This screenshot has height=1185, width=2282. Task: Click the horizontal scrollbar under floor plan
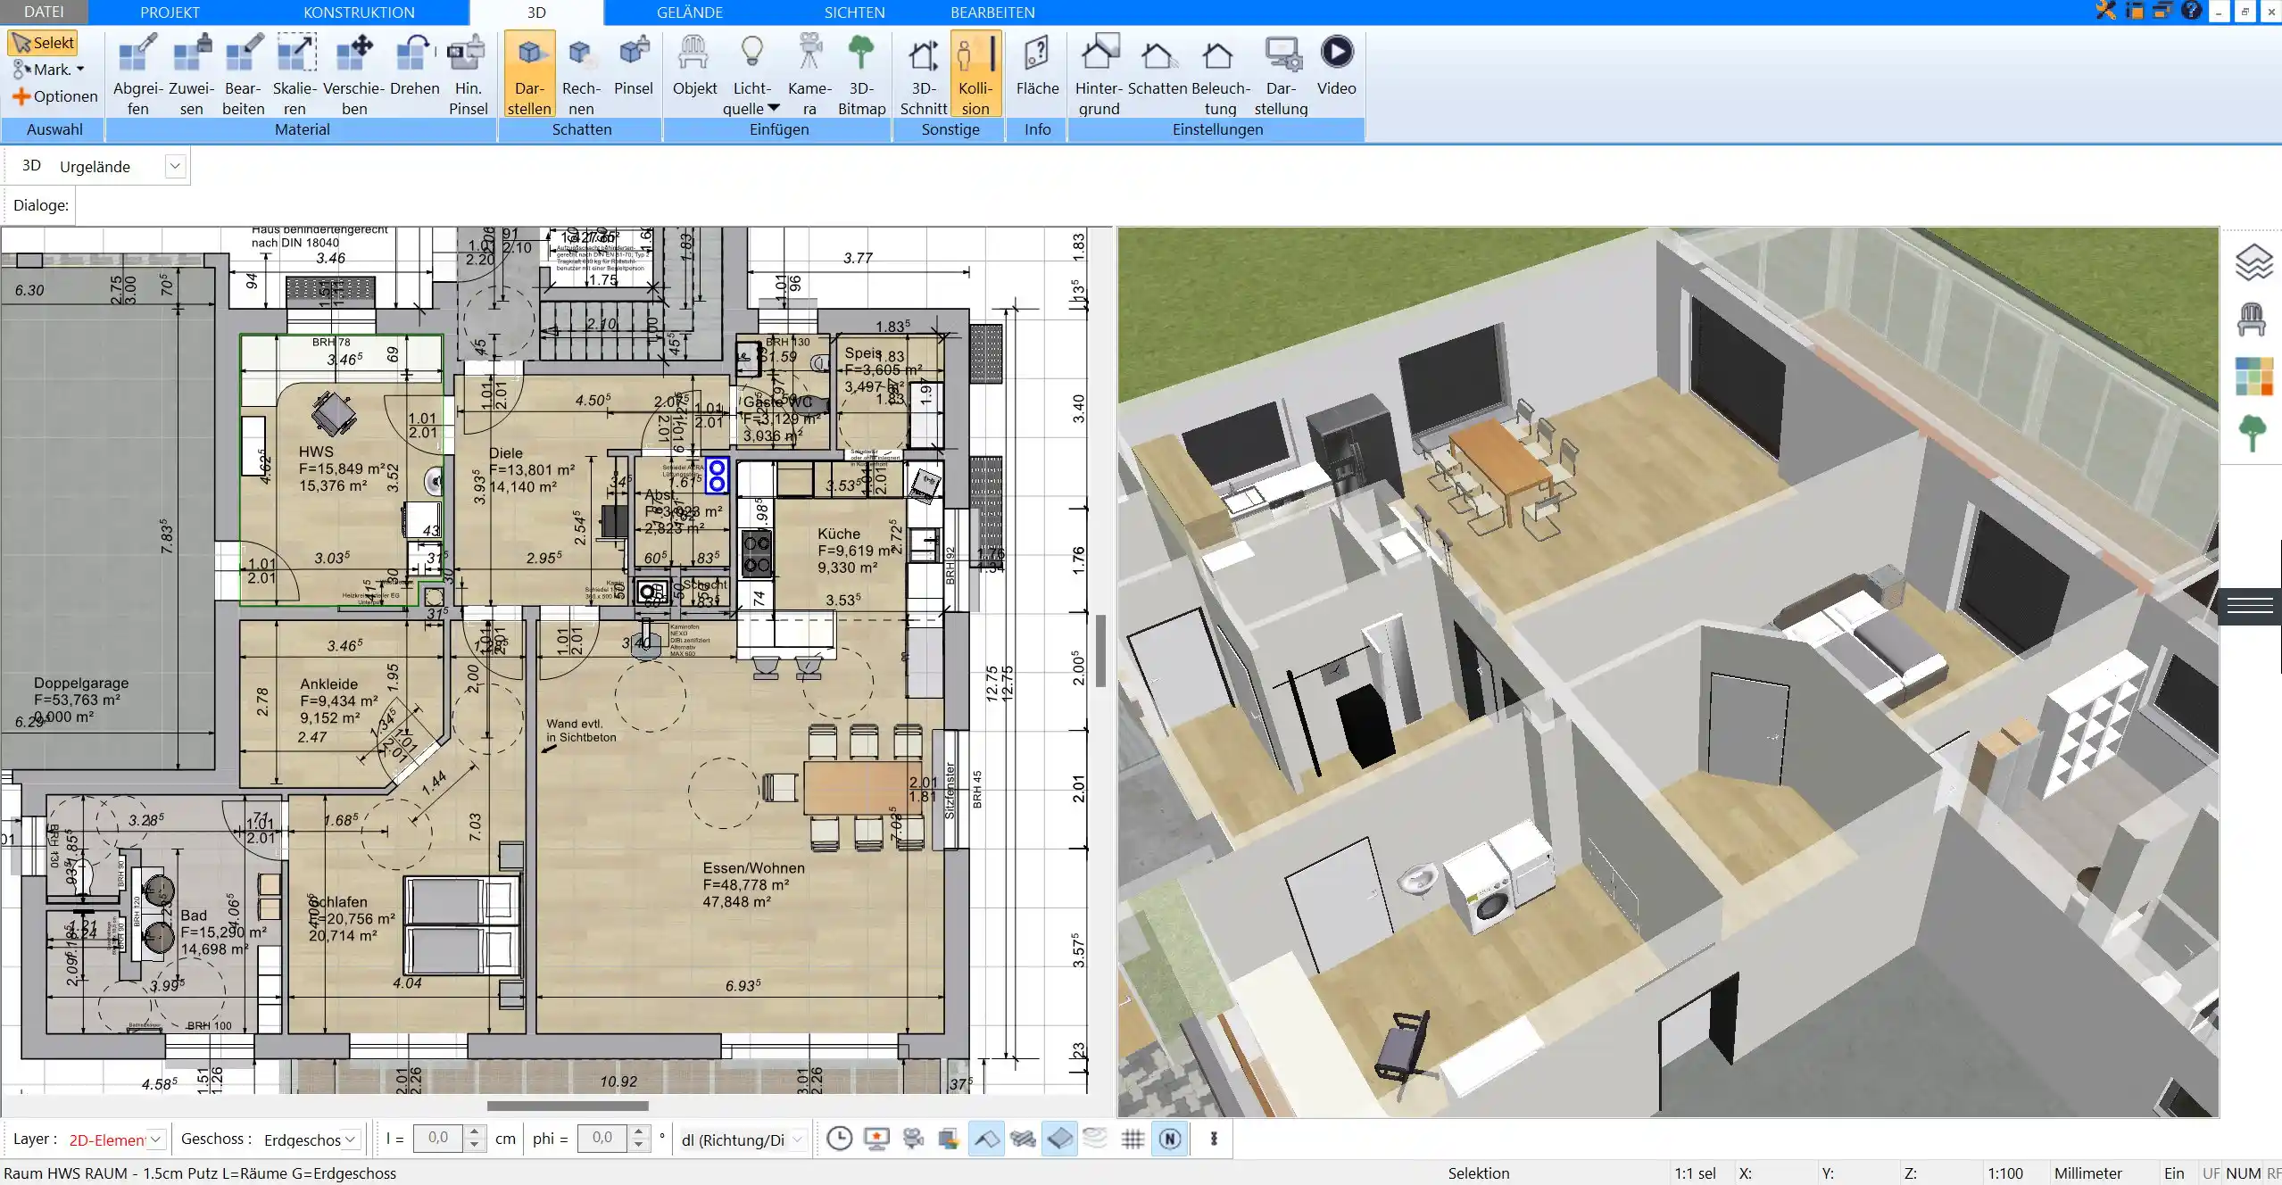[x=568, y=1106]
